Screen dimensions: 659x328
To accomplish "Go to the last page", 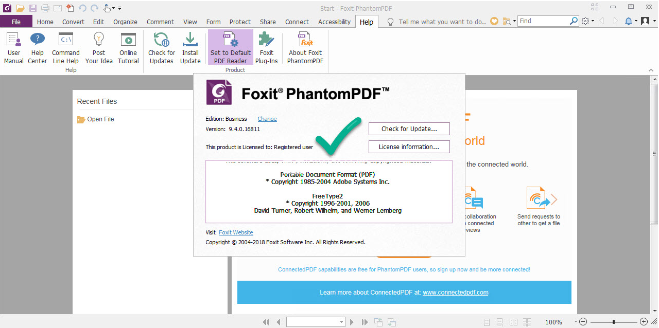I will 365,322.
